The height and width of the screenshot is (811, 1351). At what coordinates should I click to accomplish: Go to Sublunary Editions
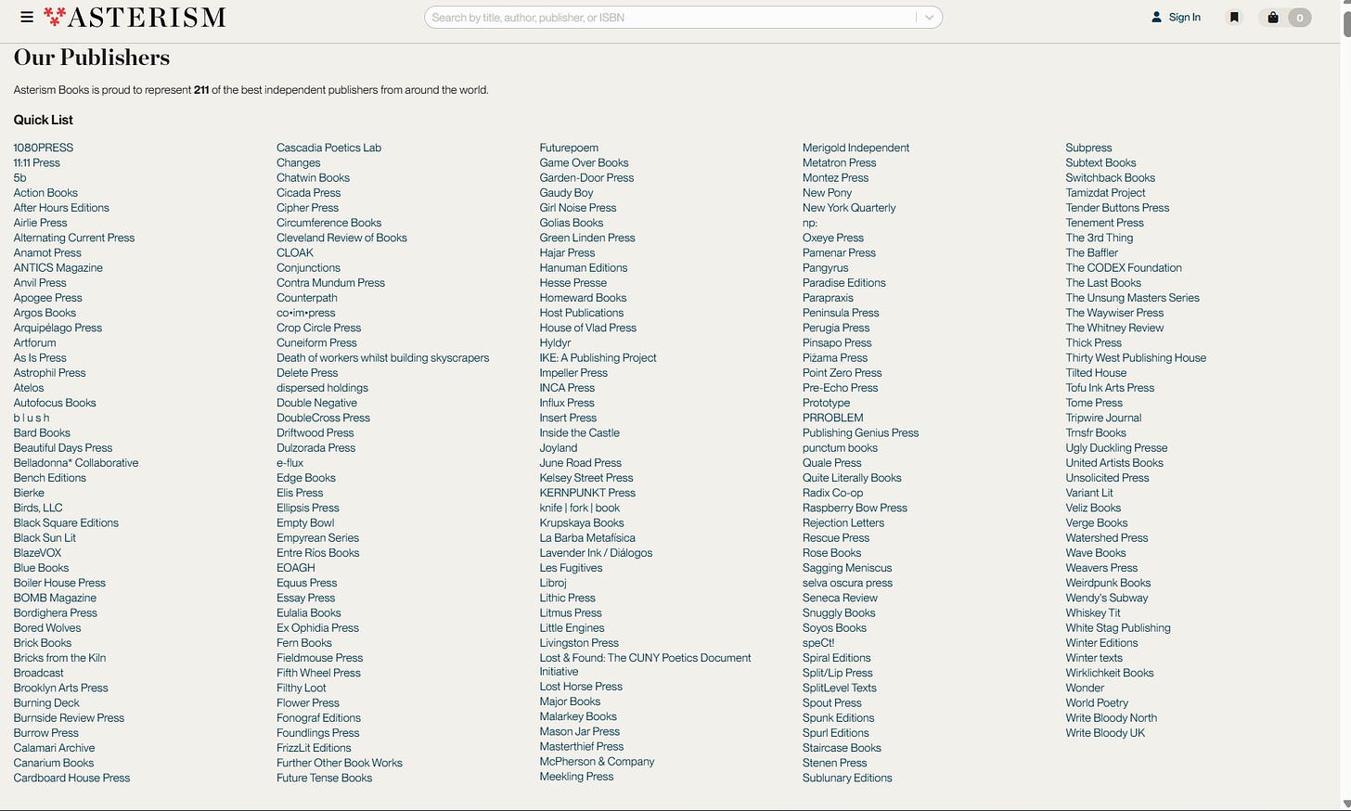(x=847, y=778)
